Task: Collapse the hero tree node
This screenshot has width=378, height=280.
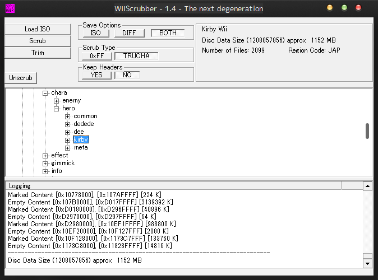Action: pos(57,109)
